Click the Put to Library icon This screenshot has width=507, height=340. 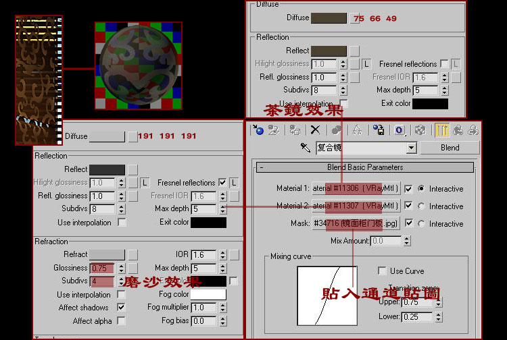pyautogui.click(x=379, y=130)
